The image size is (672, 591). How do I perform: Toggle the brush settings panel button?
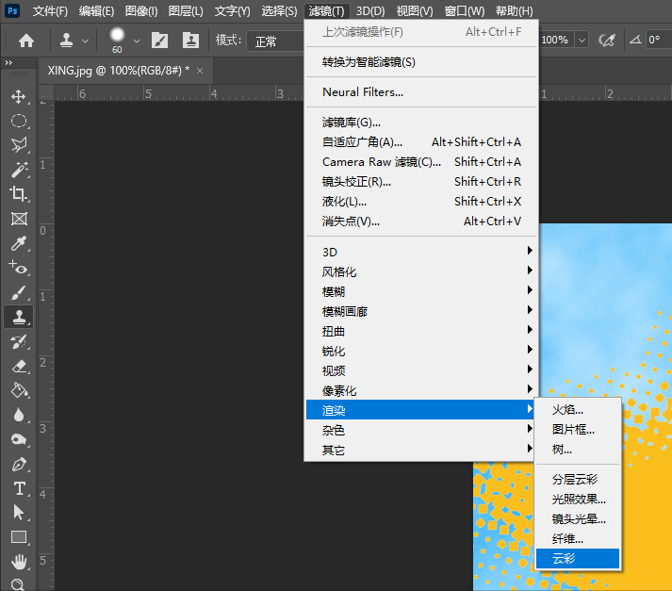point(160,41)
